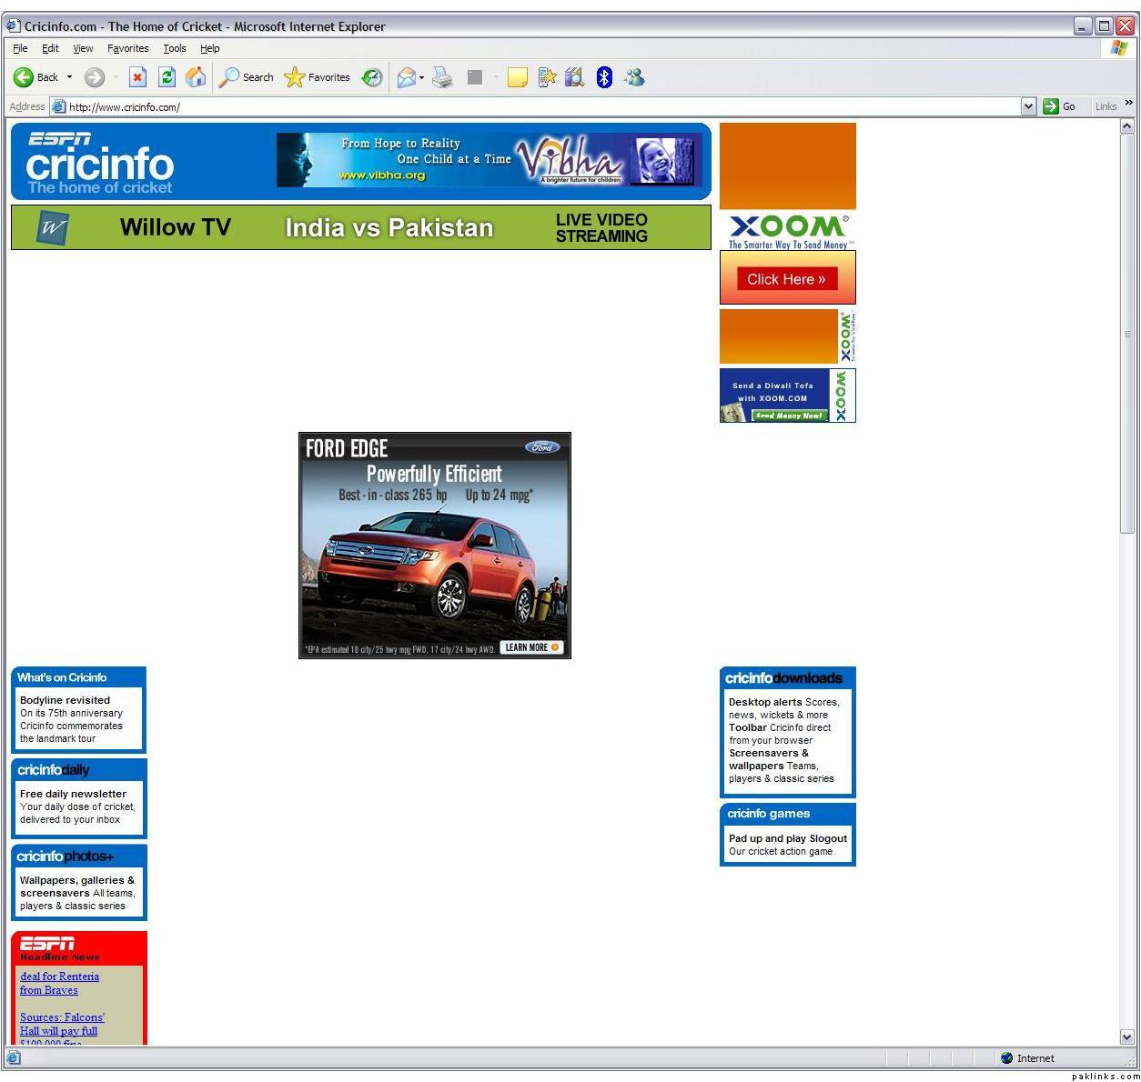The height and width of the screenshot is (1082, 1141).
Task: Click the Back navigation button
Action: click(35, 77)
